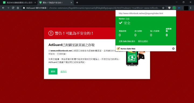The height and width of the screenshot is (103, 194).
Task: Open the Chrome three-dot menu
Action: click(x=191, y=8)
